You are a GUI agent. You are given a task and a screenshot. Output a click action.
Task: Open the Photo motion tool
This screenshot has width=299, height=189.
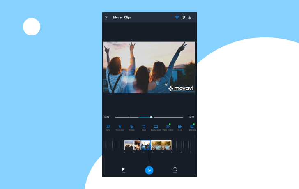[x=168, y=128]
